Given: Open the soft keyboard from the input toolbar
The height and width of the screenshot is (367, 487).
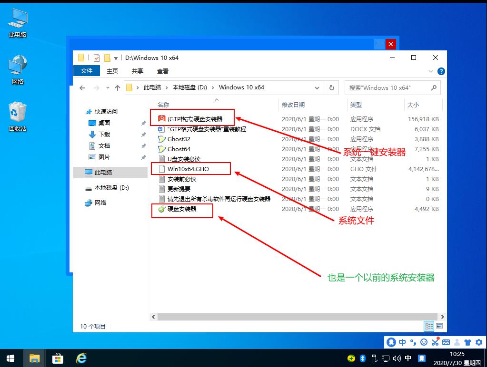Looking at the screenshot, I should (x=445, y=342).
